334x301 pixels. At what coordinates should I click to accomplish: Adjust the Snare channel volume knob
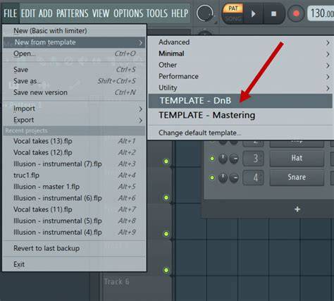click(234, 178)
